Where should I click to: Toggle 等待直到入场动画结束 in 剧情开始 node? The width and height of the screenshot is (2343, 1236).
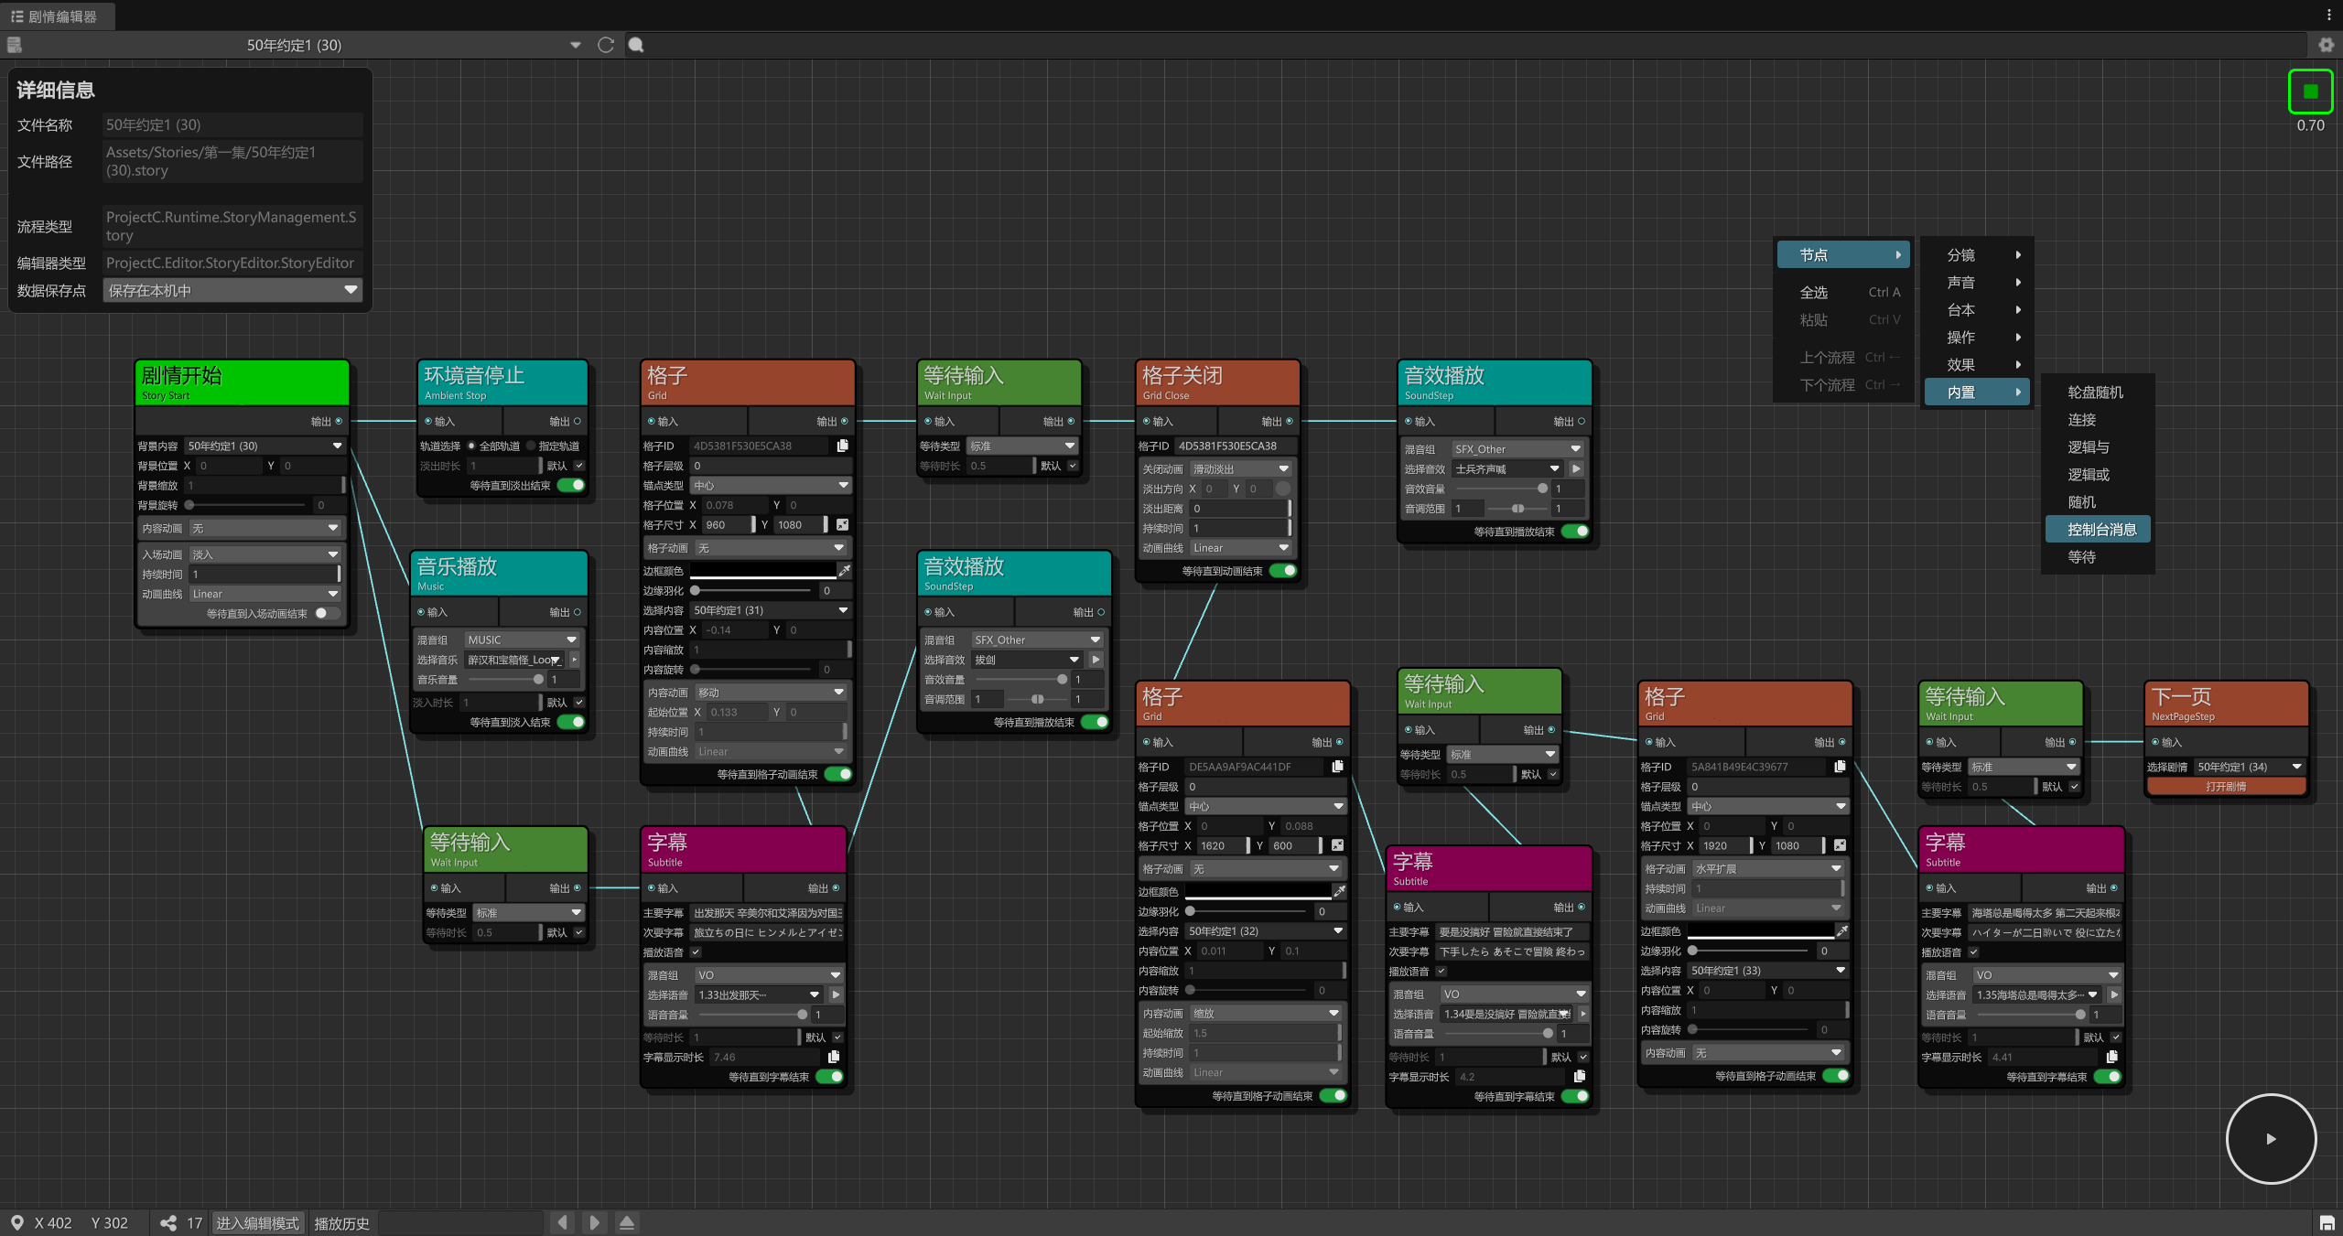[x=327, y=614]
